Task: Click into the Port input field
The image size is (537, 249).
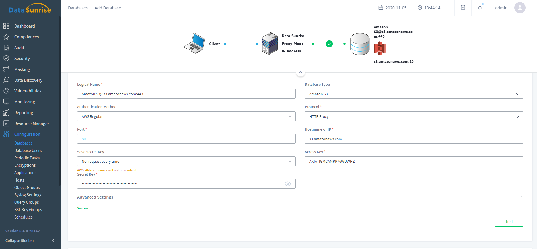Action: click(x=186, y=139)
